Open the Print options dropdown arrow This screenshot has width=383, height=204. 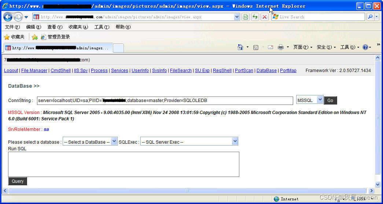coord(288,47)
